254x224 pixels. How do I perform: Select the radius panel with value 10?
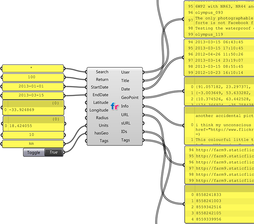33,135
